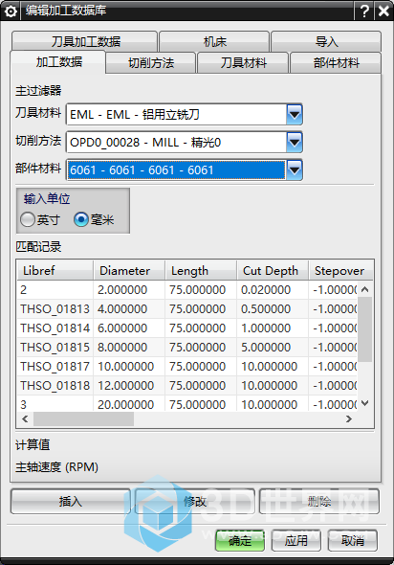The height and width of the screenshot is (565, 394).
Task: Switch to the 导入 tab
Action: tap(326, 42)
